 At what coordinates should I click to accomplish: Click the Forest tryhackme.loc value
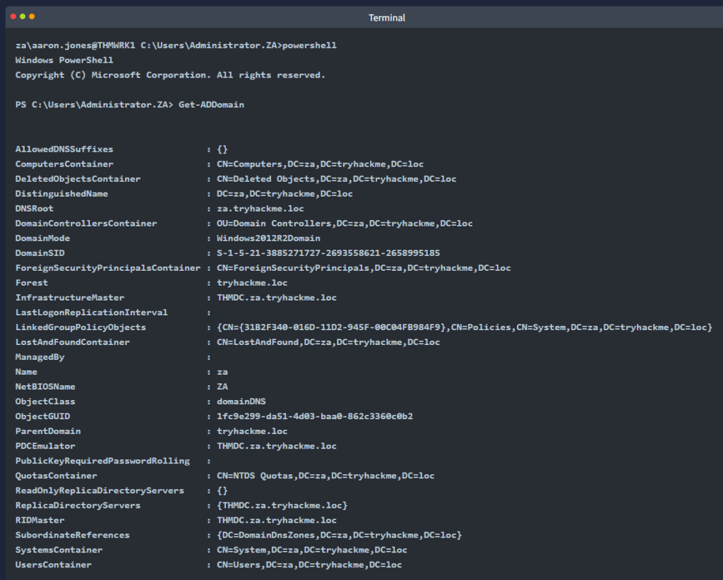point(252,283)
